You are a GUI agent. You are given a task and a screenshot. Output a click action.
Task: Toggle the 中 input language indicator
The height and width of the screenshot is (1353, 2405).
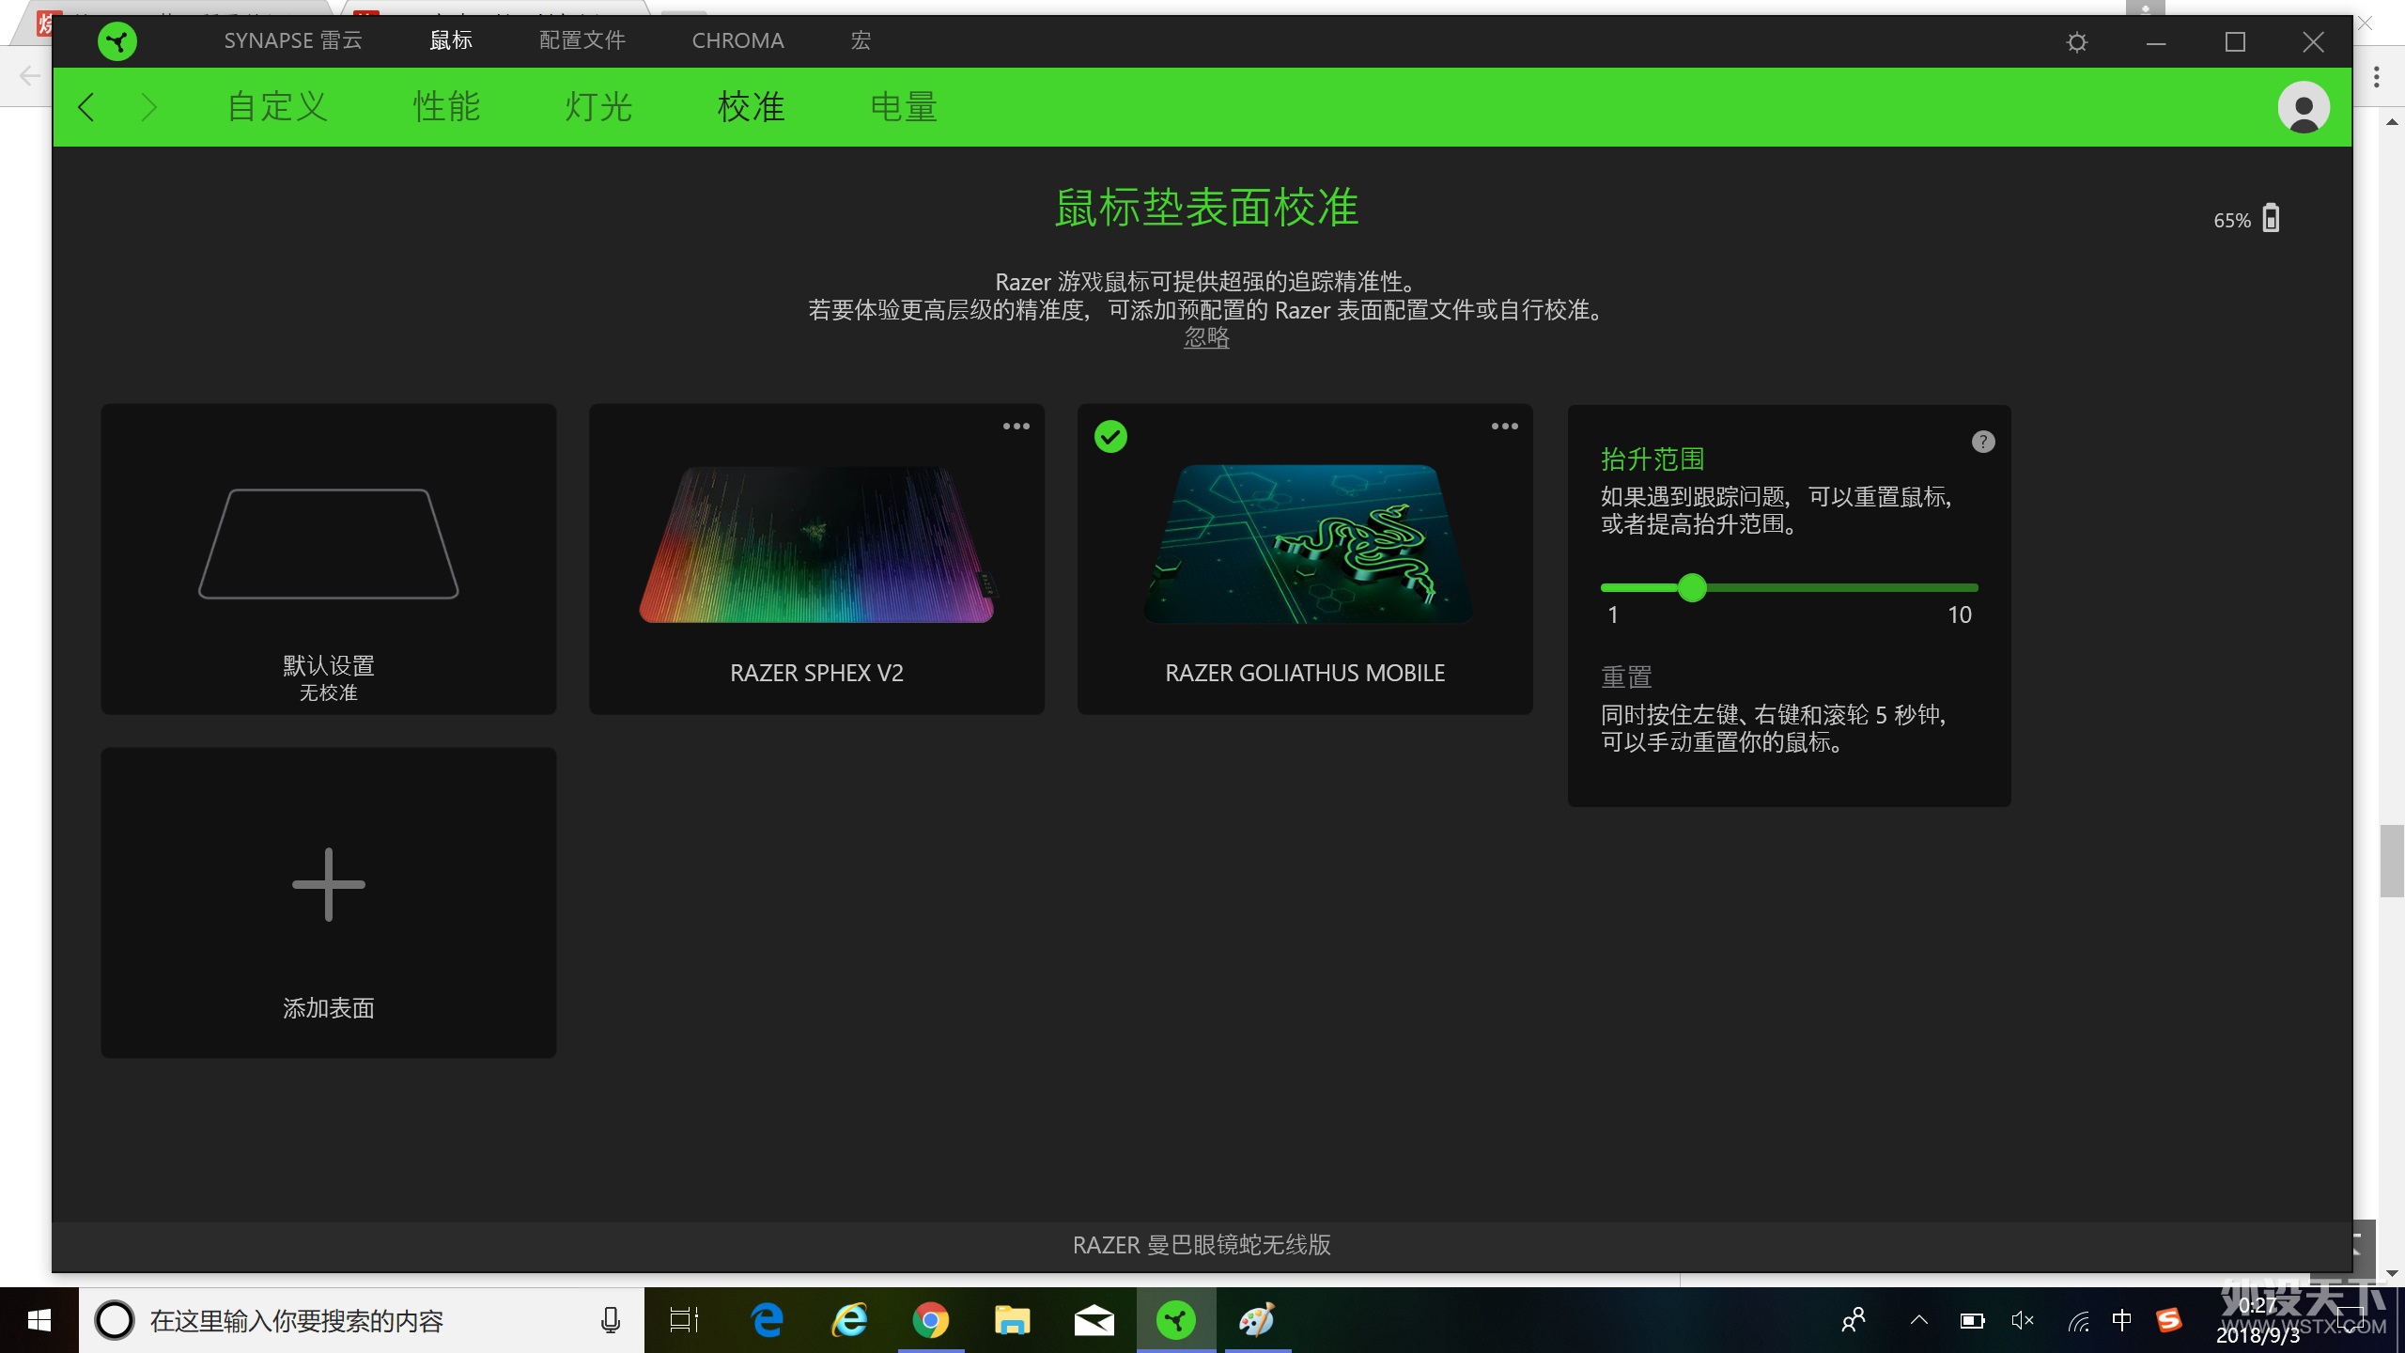pos(2121,1321)
